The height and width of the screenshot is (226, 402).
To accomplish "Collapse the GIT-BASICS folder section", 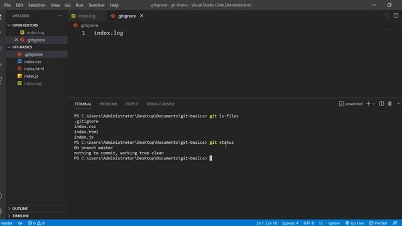I will pyautogui.click(x=22, y=47).
